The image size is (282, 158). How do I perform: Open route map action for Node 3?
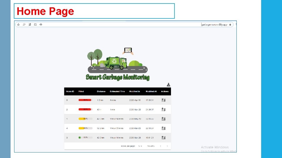coord(164,138)
